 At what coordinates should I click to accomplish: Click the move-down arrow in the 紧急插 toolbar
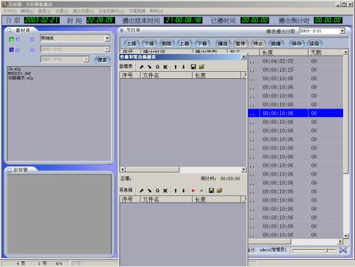tap(183, 191)
